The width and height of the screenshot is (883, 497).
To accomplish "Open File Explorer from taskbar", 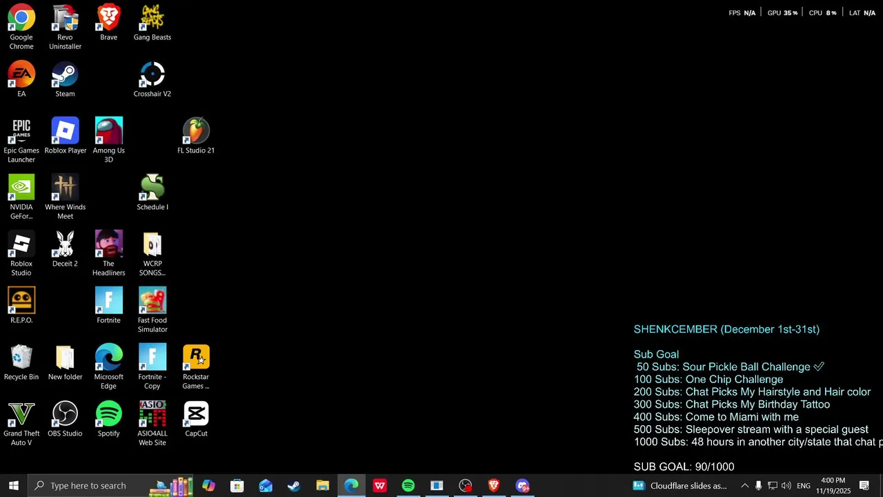I will pos(322,485).
